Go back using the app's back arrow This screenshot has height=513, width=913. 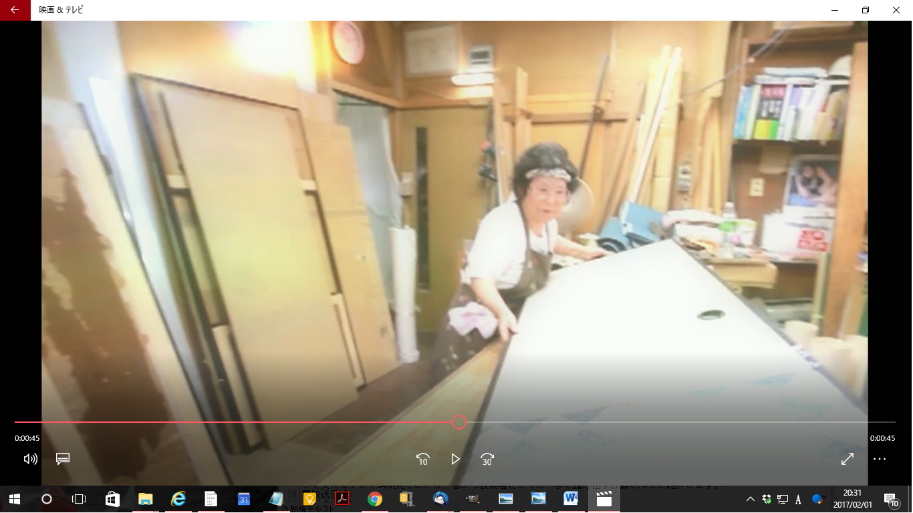point(13,10)
